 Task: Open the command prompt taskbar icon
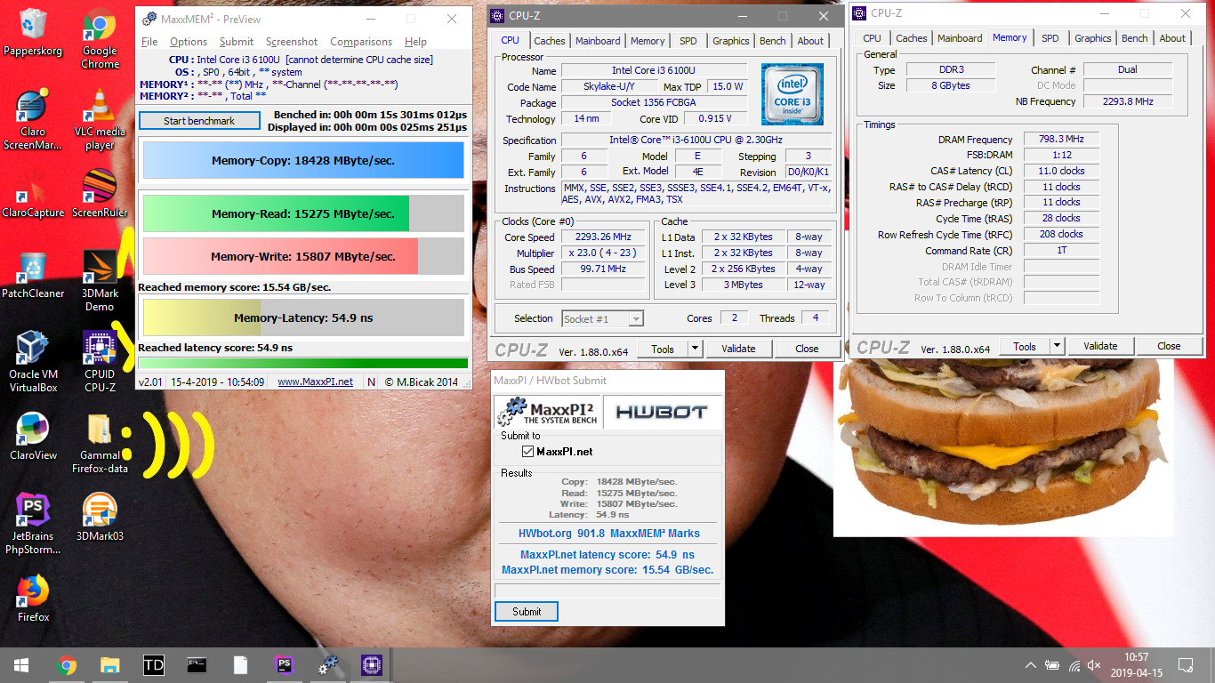pyautogui.click(x=197, y=665)
